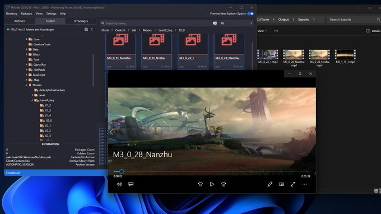Screen dimensions: 381x214
Task: Expand the Core folder
Action: click(26, 39)
